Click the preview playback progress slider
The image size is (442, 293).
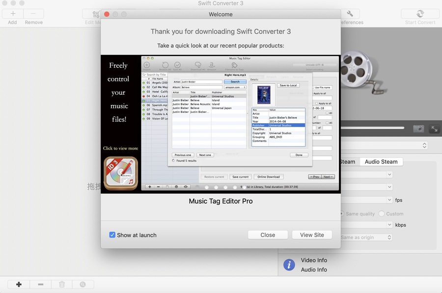(x=373, y=128)
